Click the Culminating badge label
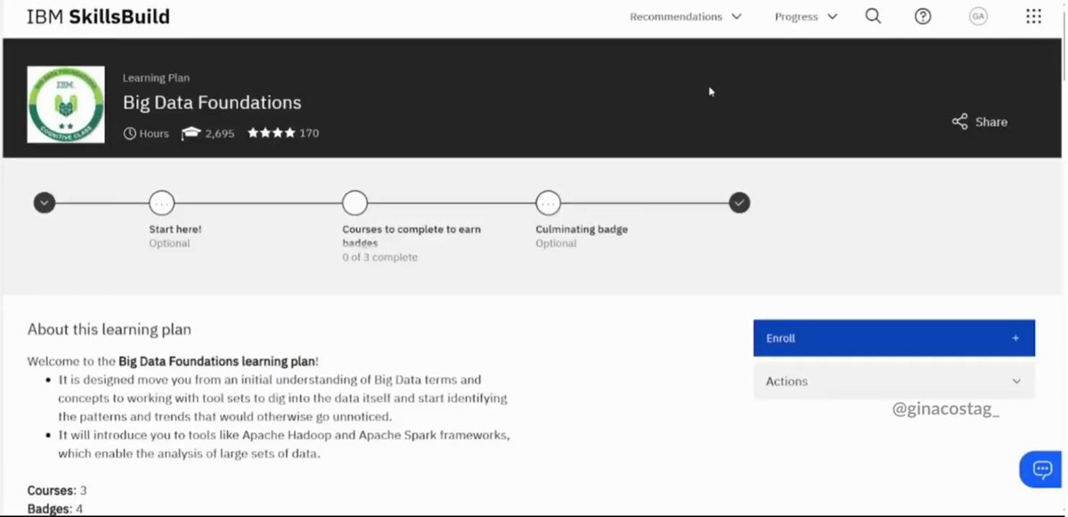Image resolution: width=1068 pixels, height=517 pixels. tap(582, 230)
